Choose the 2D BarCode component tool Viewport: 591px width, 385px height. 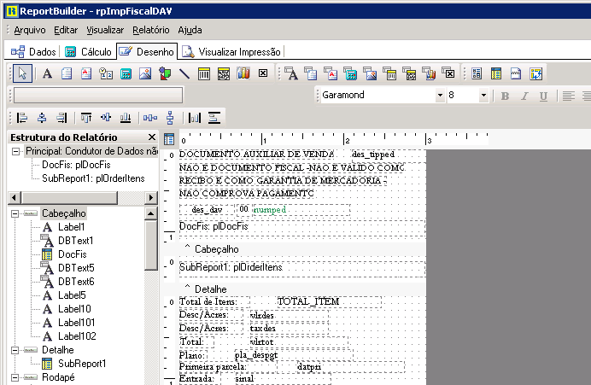click(x=224, y=73)
